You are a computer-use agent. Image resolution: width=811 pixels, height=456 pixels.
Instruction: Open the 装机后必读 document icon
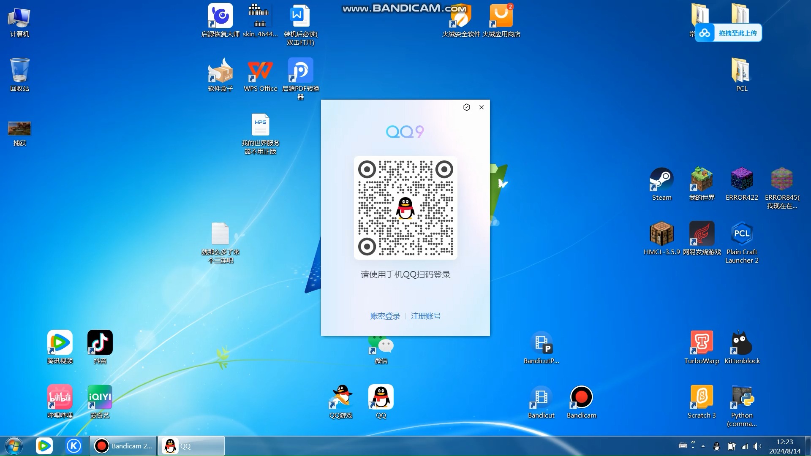[300, 24]
